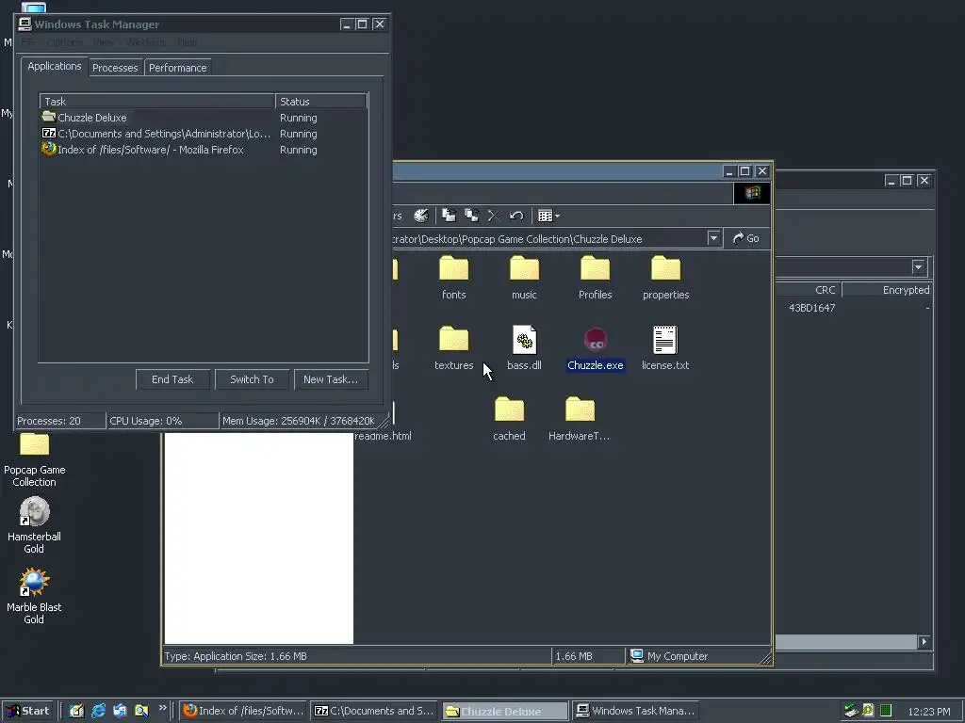The image size is (965, 723).
Task: Switch to the Processes tab
Action: tap(115, 68)
